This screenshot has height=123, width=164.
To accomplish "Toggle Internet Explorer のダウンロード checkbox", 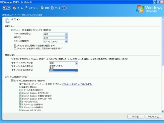I will point(20,99).
